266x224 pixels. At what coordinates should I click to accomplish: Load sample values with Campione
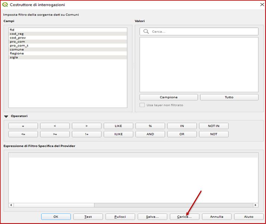click(169, 97)
